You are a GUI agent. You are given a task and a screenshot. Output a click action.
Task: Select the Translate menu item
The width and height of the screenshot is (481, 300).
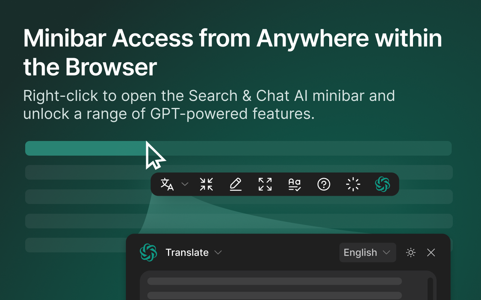[x=187, y=252]
